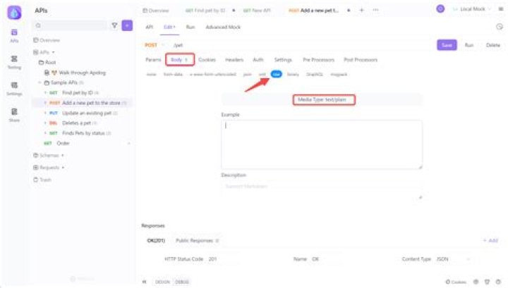The height and width of the screenshot is (288, 508).
Task: Click the purple plus button in APIs panel
Action: [x=127, y=25]
